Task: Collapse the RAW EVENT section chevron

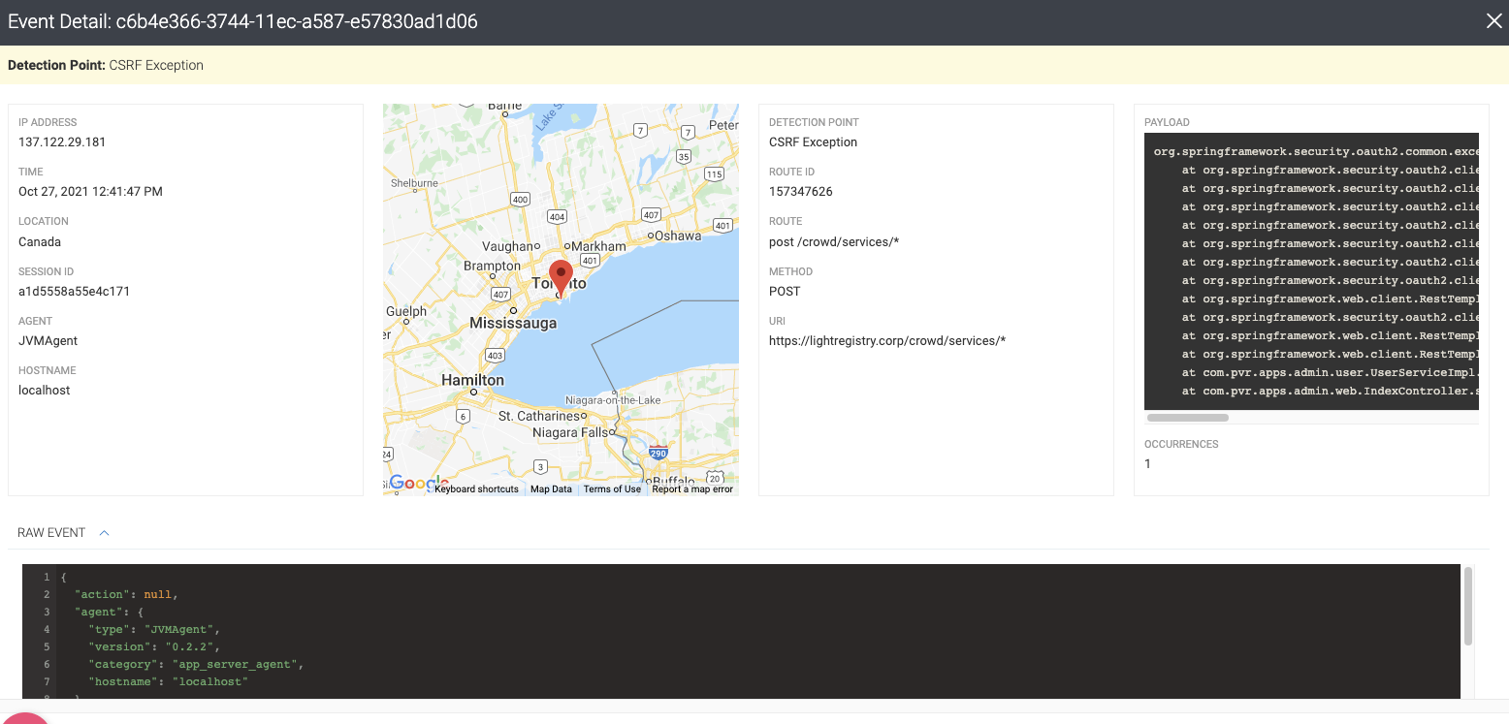Action: pyautogui.click(x=105, y=533)
